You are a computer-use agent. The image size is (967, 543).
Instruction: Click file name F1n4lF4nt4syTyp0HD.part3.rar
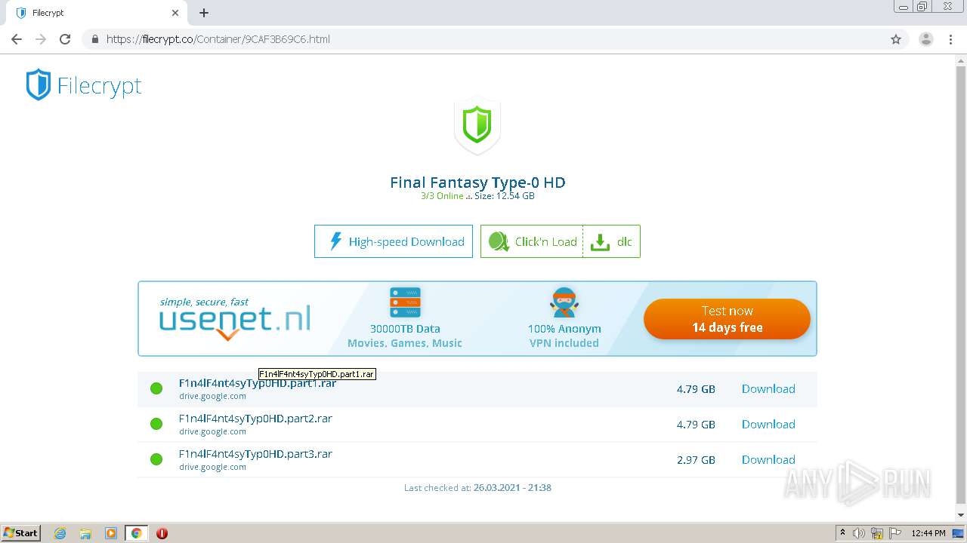[255, 454]
